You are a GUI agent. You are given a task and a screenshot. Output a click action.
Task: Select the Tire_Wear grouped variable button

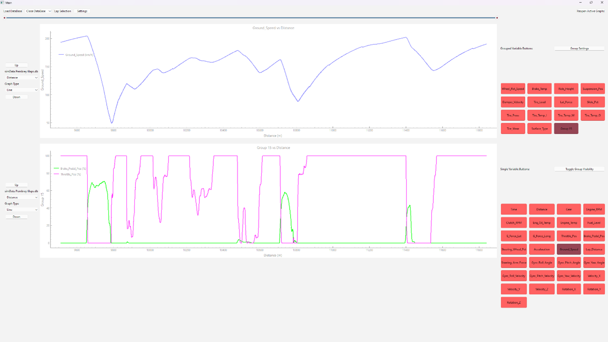tap(513, 129)
